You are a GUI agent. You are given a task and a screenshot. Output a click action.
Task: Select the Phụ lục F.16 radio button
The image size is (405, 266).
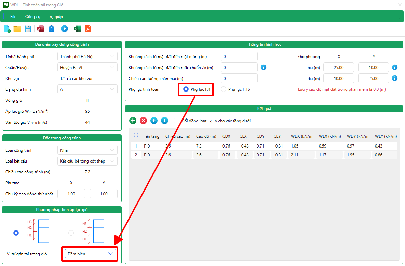click(x=224, y=89)
